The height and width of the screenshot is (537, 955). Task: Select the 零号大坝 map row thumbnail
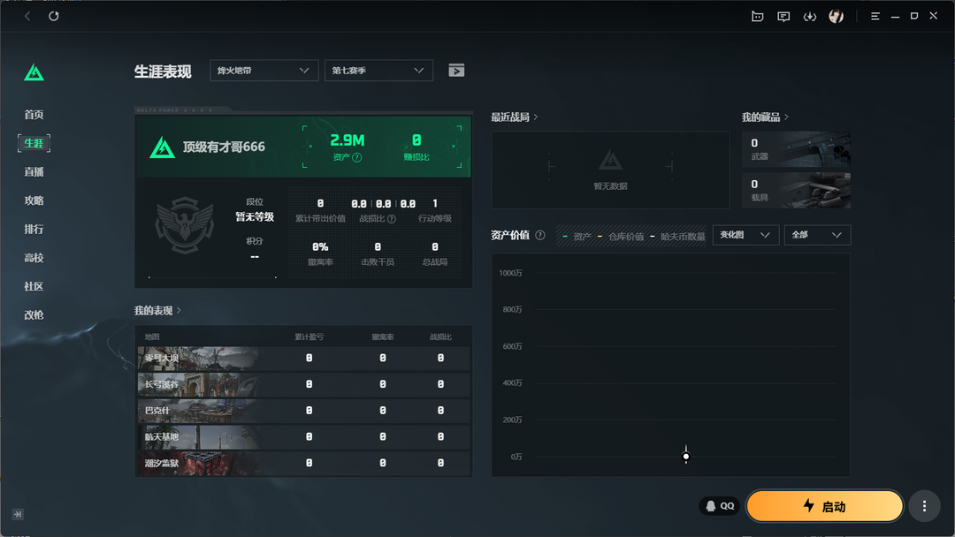[x=199, y=359]
